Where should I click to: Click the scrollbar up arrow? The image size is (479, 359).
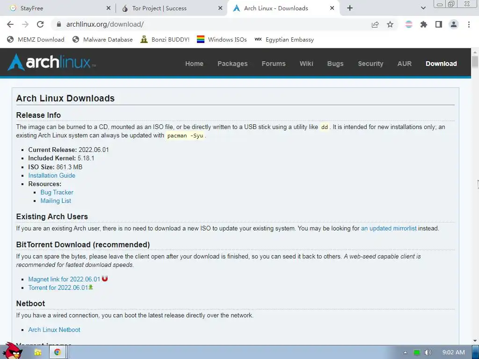pos(475,51)
